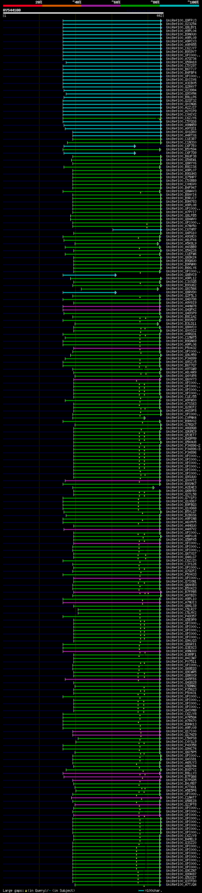202x893 pixels.
Task: Select the UniRef100_B9N0U0 label
Action: coord(181,34)
